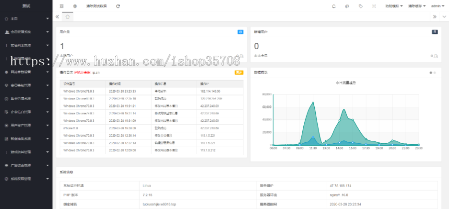Open the website globe icon in top bar
Screen dimensions: 449x209
[75, 6]
